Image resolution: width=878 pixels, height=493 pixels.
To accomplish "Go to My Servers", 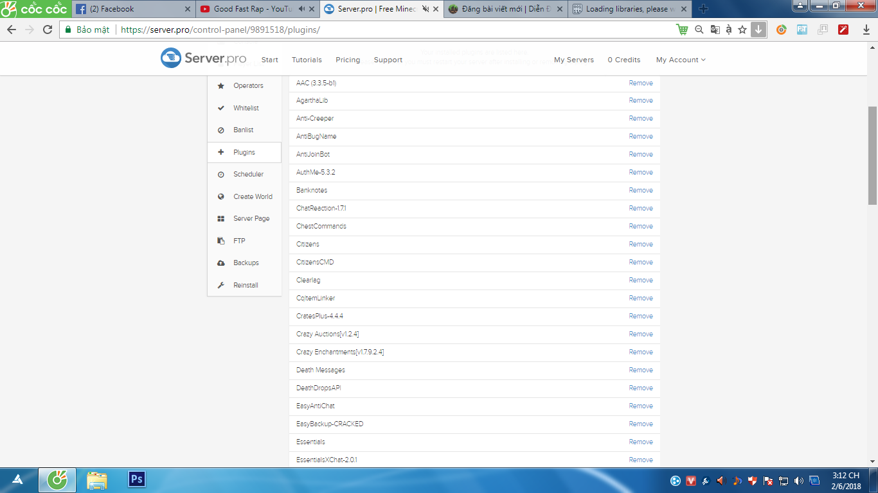I will click(x=574, y=60).
